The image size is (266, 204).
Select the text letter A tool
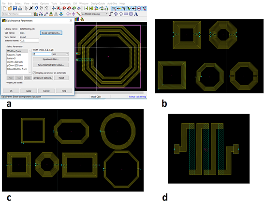click(136, 14)
